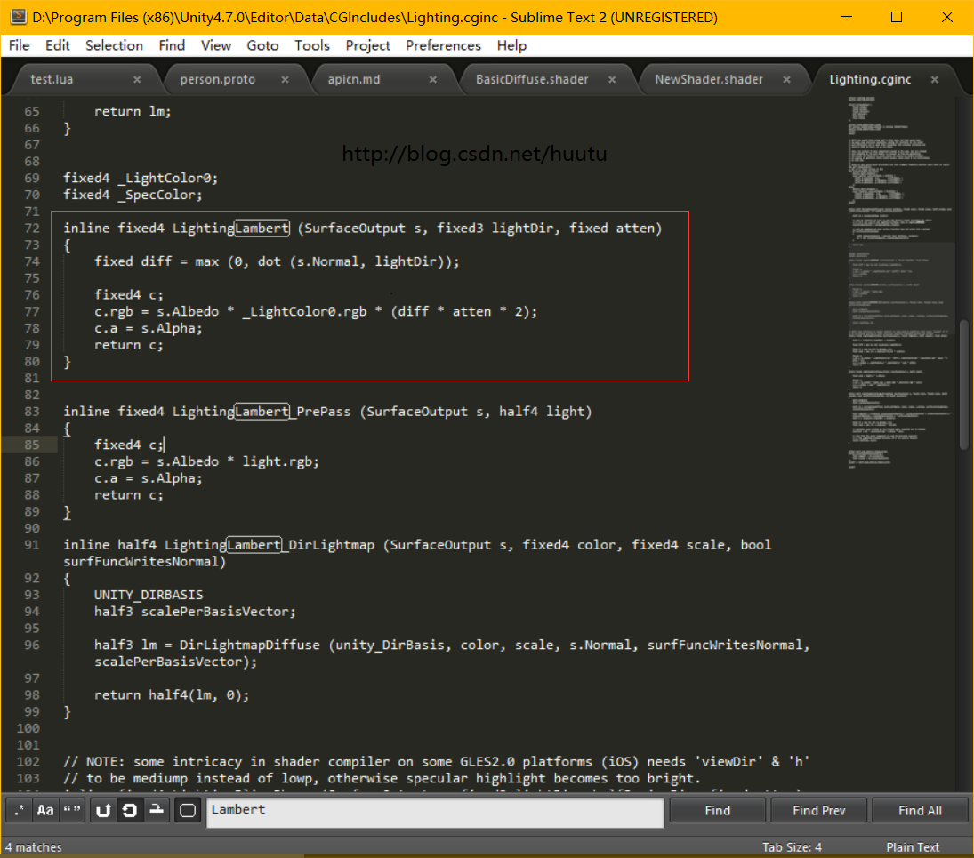Close the NewShader.shader tab
The image size is (974, 858).
click(787, 79)
